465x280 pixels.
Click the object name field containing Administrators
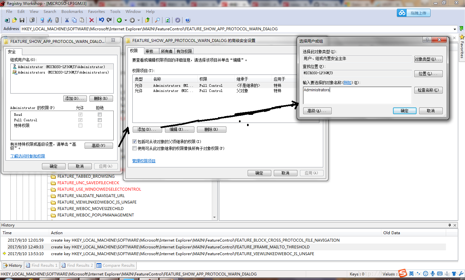[357, 95]
